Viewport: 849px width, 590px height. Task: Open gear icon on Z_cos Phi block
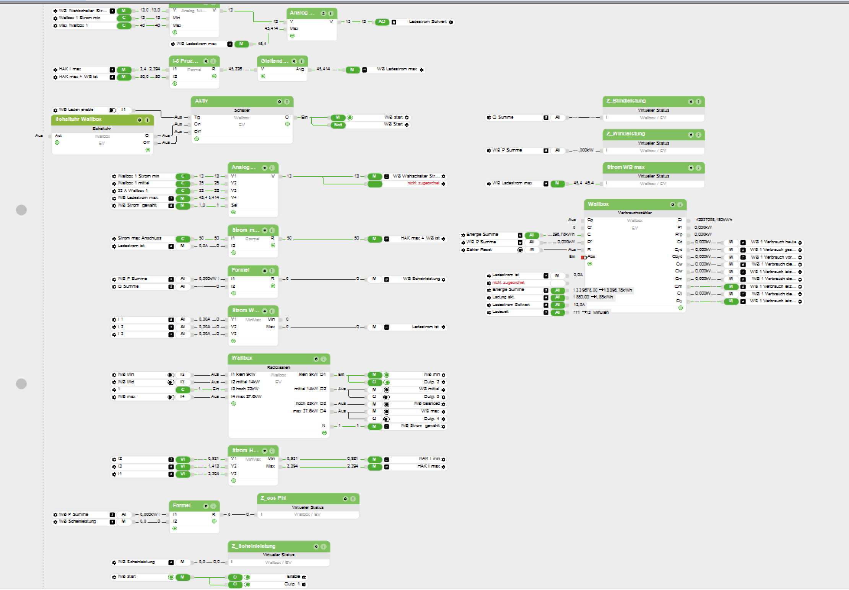345,499
